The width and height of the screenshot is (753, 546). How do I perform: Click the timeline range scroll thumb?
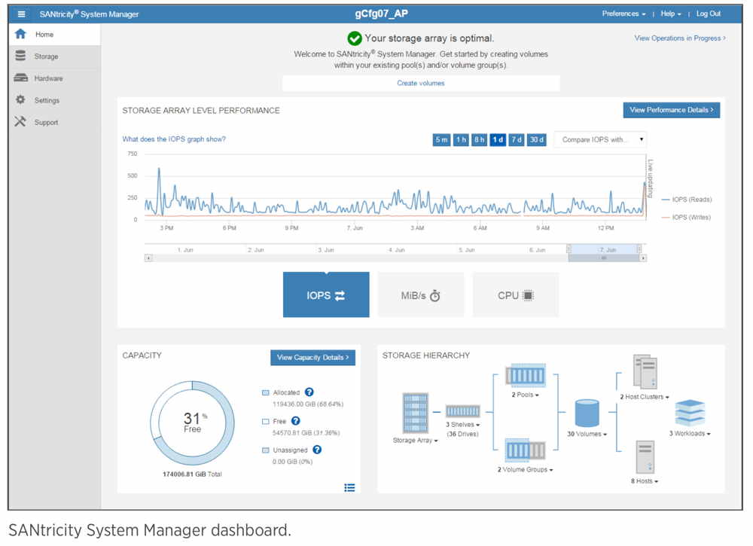click(604, 258)
